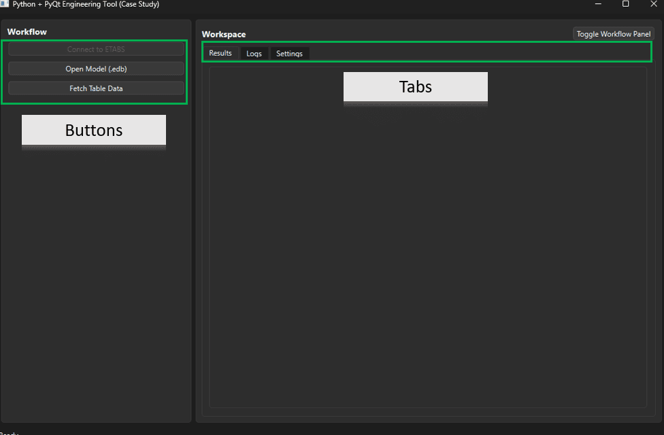Viewport: 664px width, 435px height.
Task: Click the Tabs annotation label
Action: 415,86
